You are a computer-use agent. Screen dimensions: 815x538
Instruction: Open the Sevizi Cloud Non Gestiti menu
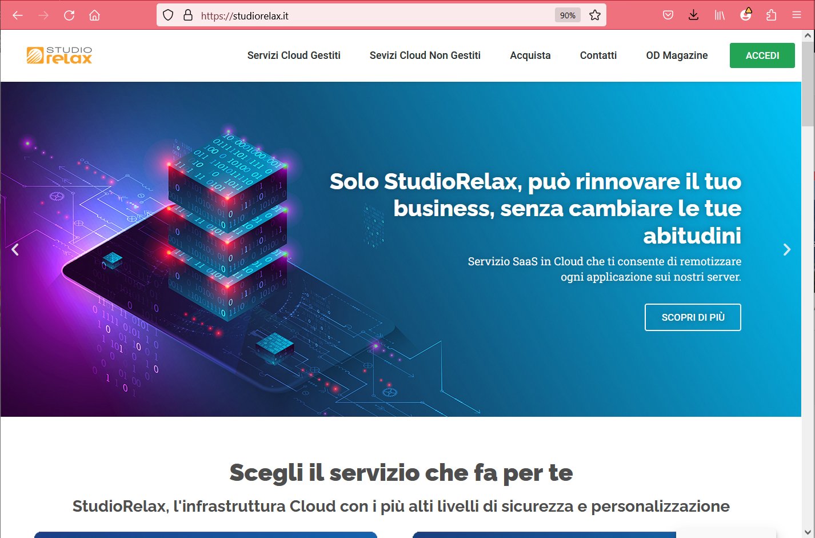coord(425,55)
